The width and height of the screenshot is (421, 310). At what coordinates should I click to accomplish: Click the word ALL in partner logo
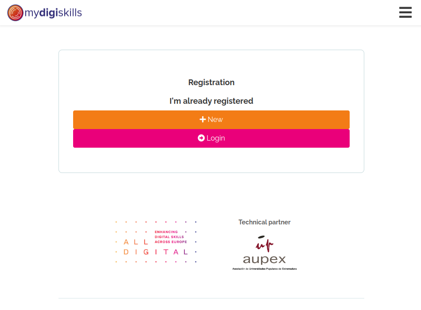click(x=136, y=242)
